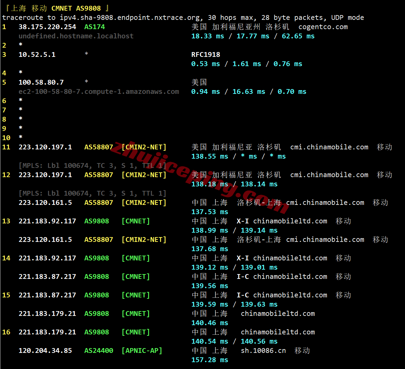Image resolution: width=405 pixels, height=369 pixels.
Task: Select IP 223.120.197.1 in hop 12
Action: click(45, 175)
